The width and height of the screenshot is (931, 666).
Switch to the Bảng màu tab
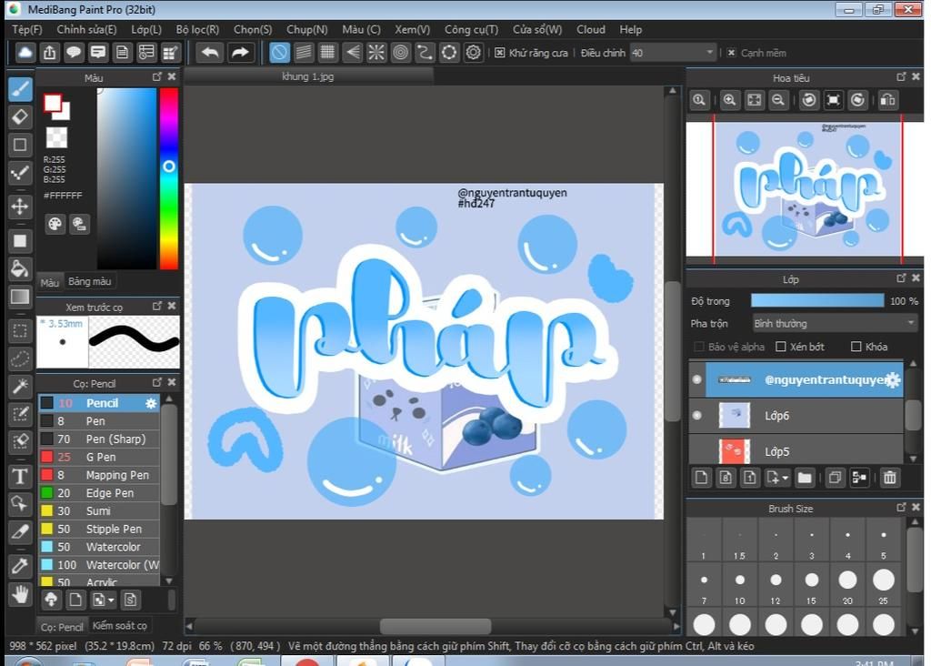89,282
